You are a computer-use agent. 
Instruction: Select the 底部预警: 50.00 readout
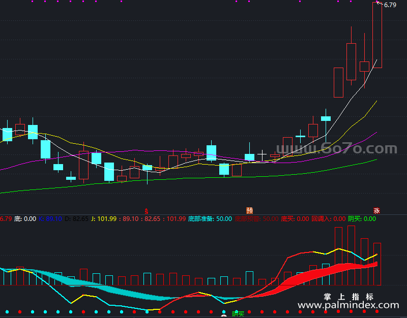point(256,219)
